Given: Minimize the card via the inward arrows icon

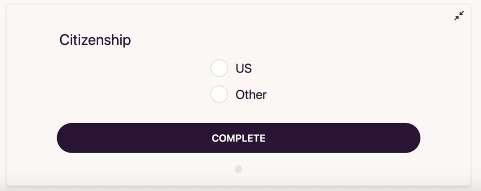Looking at the screenshot, I should click(x=459, y=15).
